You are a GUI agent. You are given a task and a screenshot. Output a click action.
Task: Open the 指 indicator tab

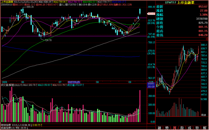tap(182, 128)
